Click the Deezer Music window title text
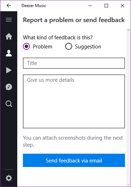 (34, 6)
